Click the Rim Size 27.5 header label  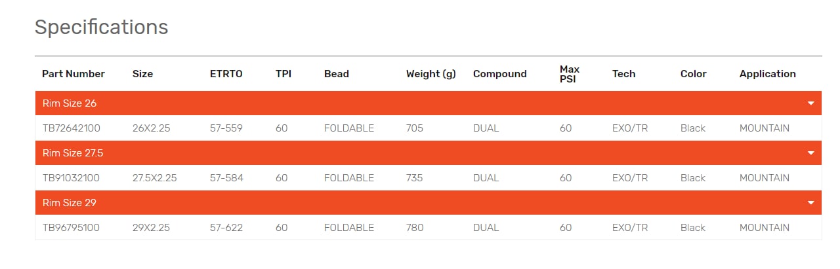coord(73,153)
